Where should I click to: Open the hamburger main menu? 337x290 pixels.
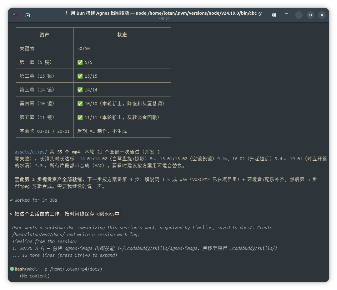(286, 15)
